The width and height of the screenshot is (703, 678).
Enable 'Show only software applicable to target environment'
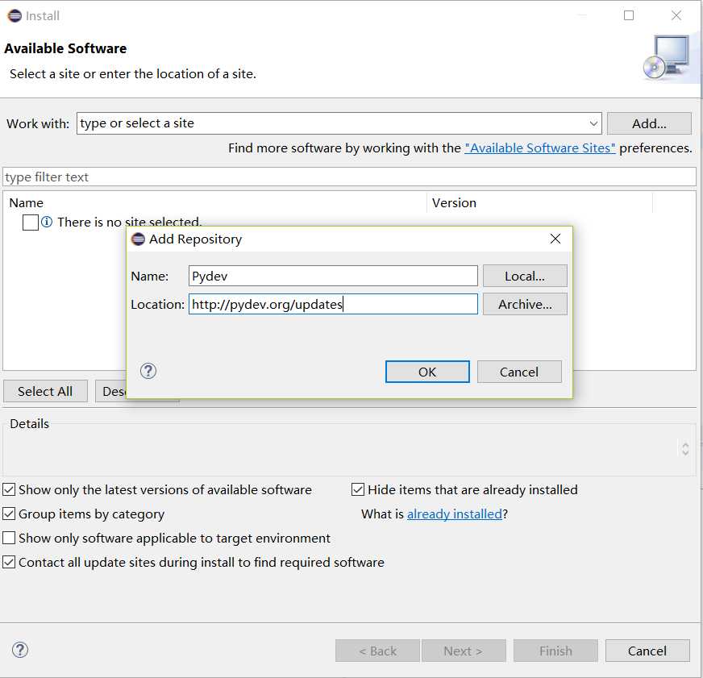pyautogui.click(x=9, y=538)
